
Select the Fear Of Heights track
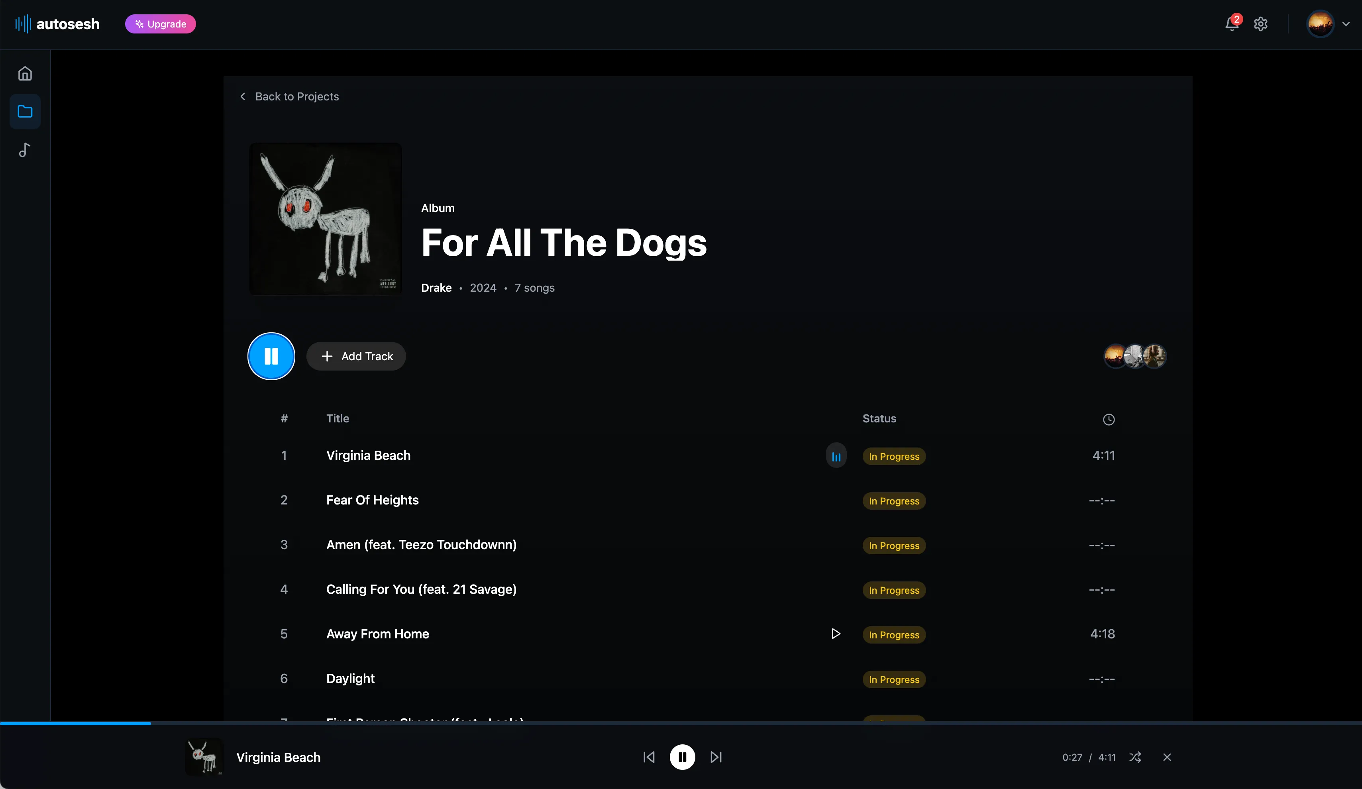coord(373,500)
